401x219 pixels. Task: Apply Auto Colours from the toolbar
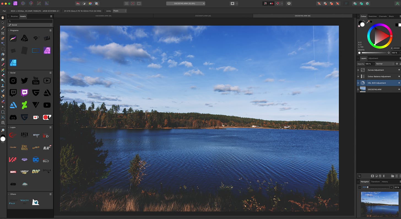90,4
